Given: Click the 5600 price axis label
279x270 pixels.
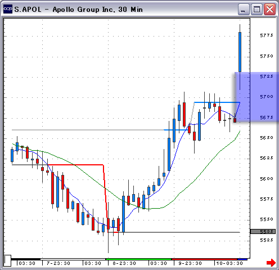Looking at the screenshot, I should coord(267,179).
